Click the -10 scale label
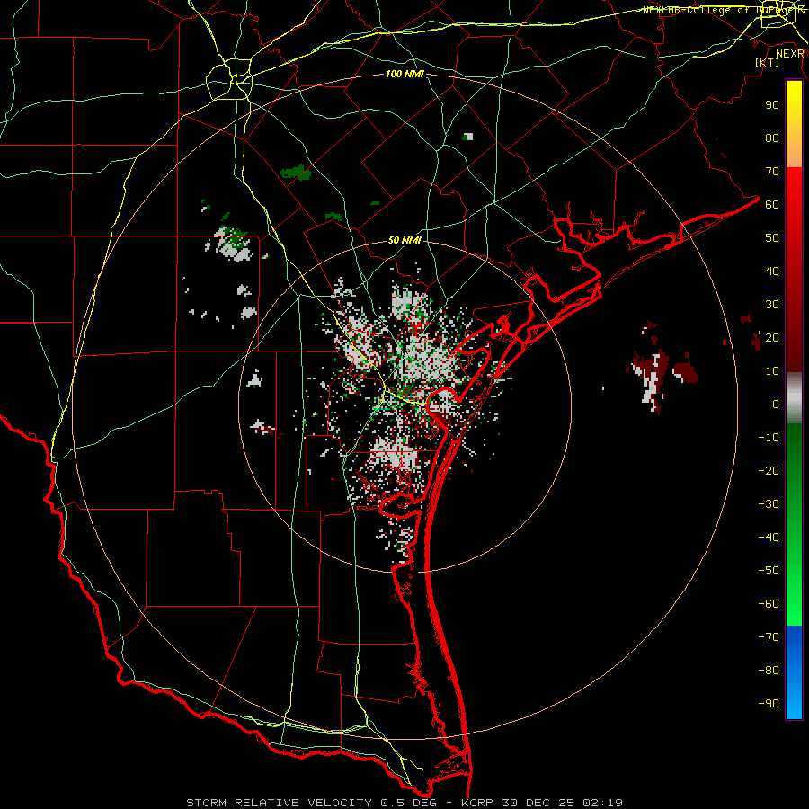The width and height of the screenshot is (809, 809). click(769, 438)
